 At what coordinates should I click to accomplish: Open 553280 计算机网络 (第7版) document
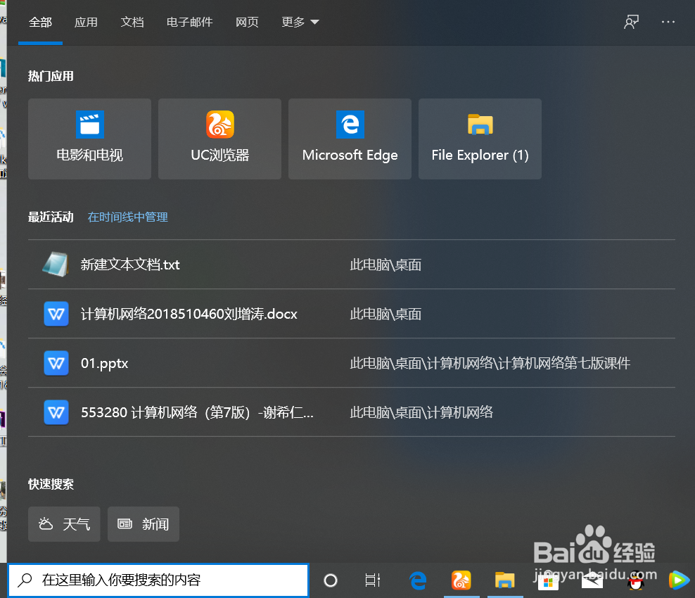click(352, 412)
